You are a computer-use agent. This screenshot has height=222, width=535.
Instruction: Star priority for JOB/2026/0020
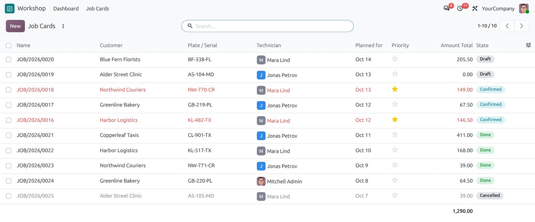(395, 59)
